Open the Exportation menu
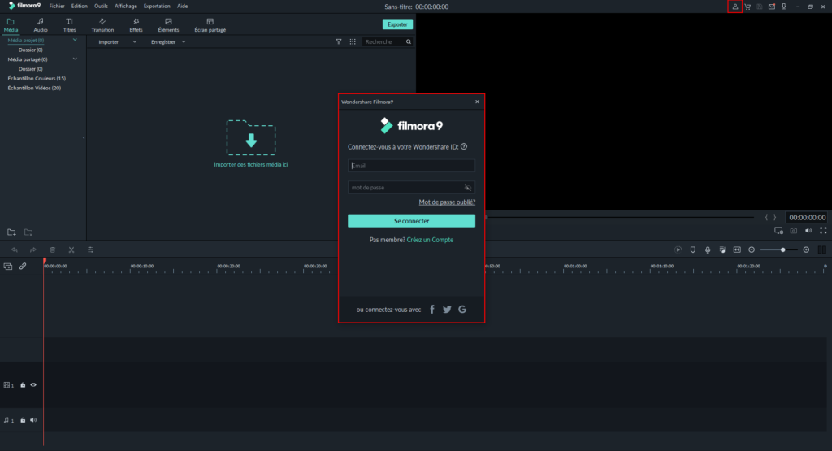832x451 pixels. [x=157, y=7]
